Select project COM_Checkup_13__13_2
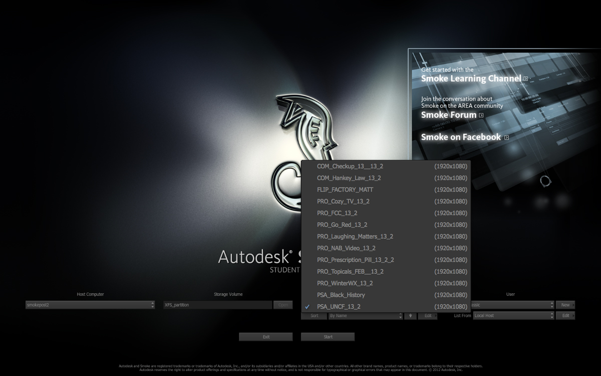 click(386, 166)
